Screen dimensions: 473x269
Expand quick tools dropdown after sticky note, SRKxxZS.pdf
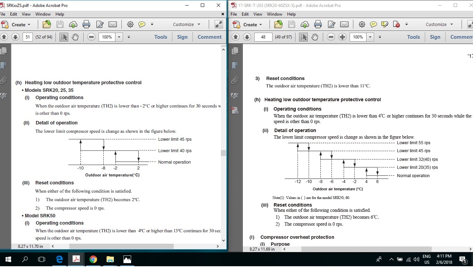(x=152, y=24)
